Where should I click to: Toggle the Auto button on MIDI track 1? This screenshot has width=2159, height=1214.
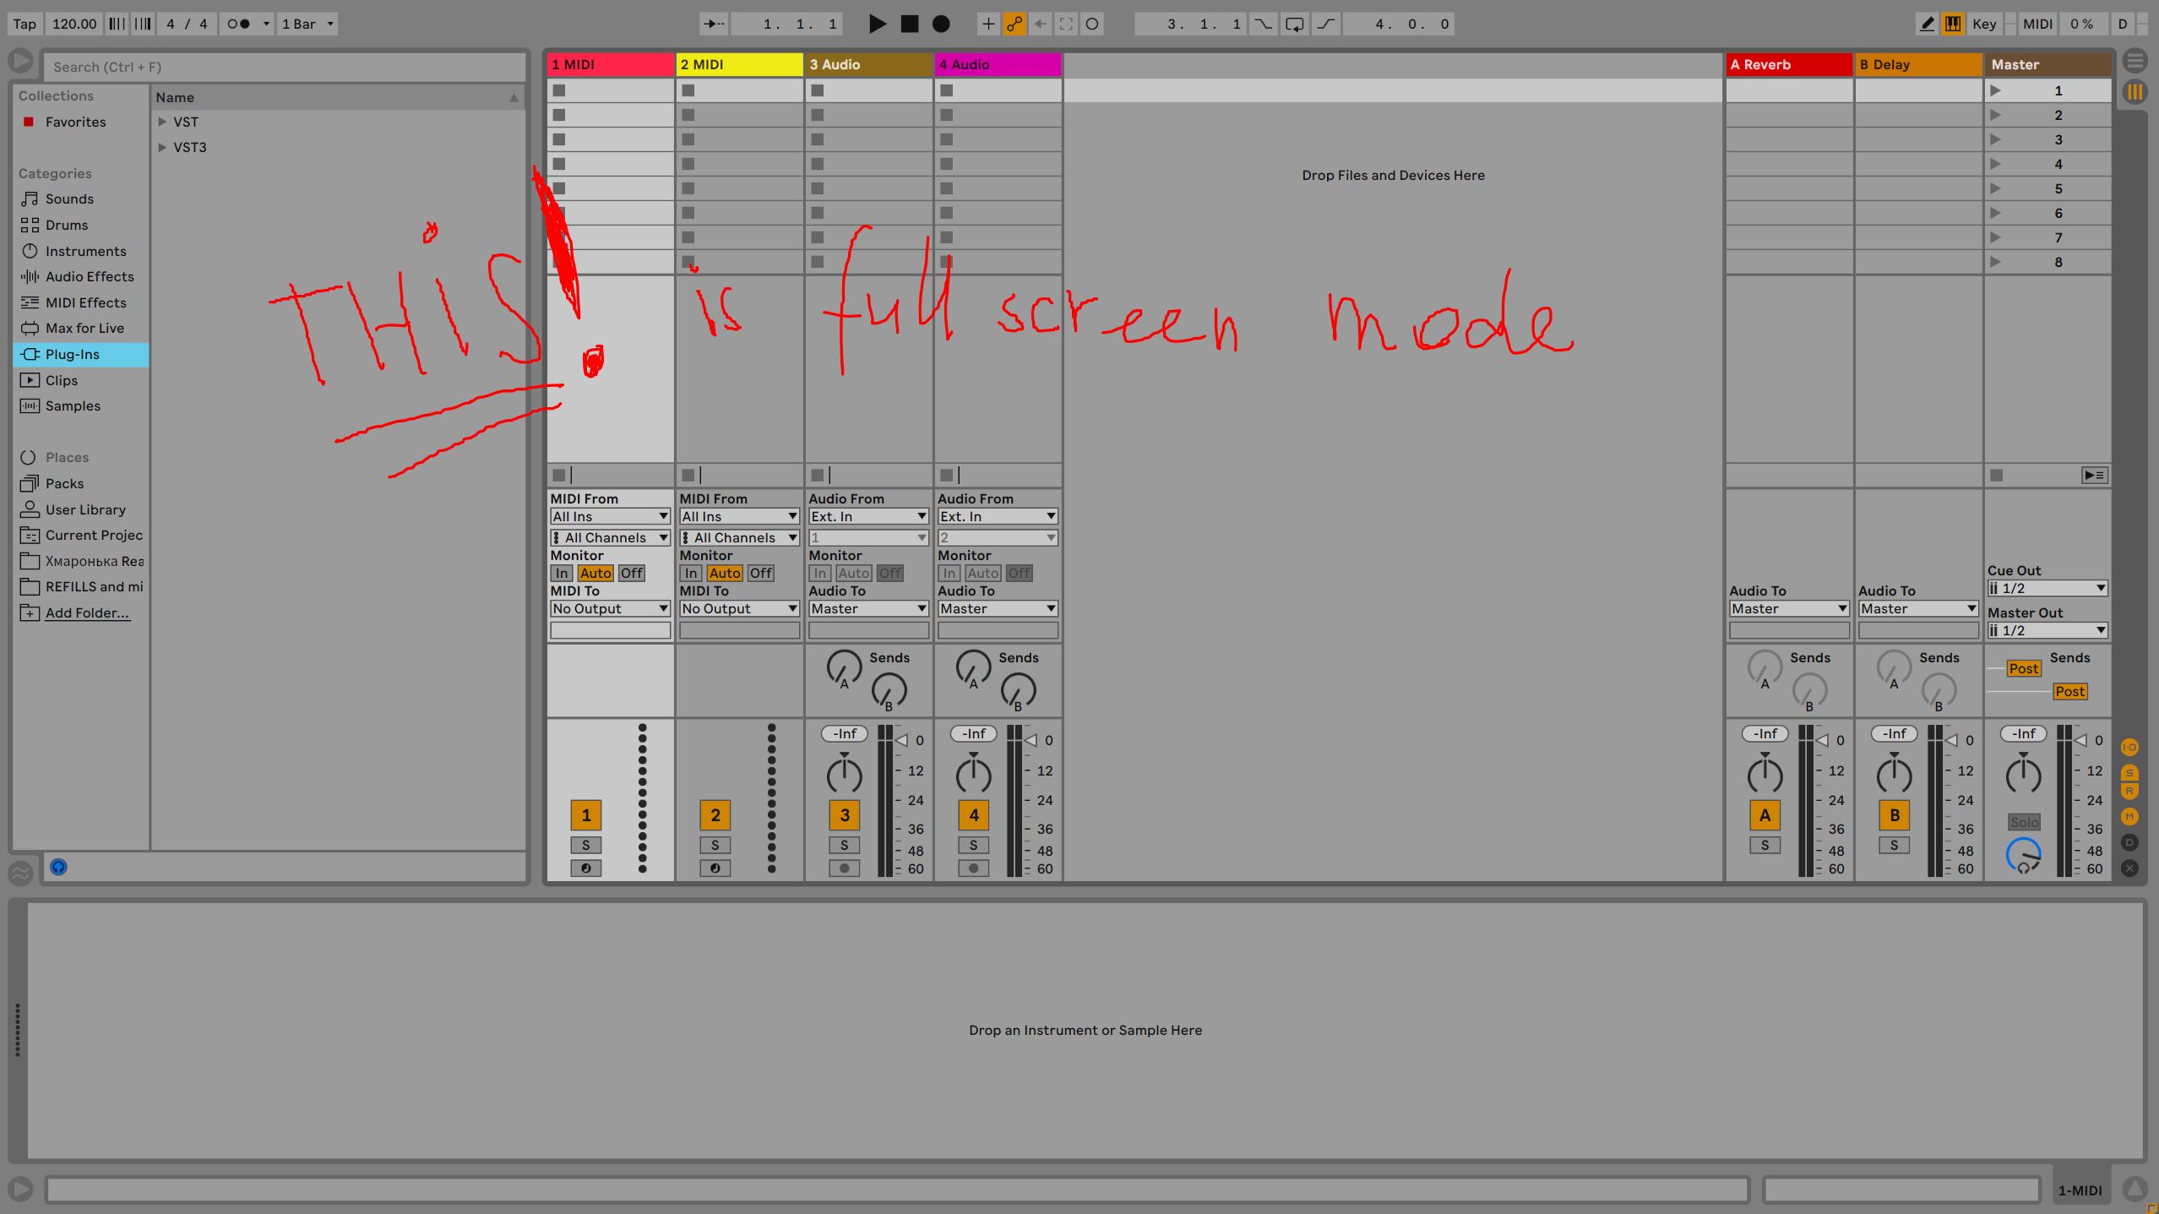[x=595, y=572]
